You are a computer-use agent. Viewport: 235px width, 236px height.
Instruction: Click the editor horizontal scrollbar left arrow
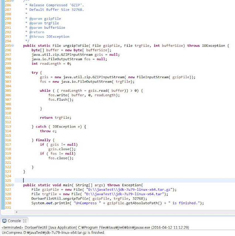[x=17, y=212]
